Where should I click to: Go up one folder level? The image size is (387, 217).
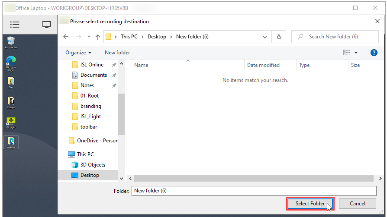click(98, 37)
